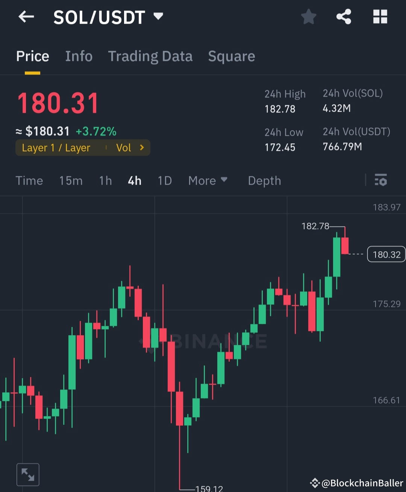The width and height of the screenshot is (406, 492).
Task: Open chart settings icon beside Depth
Action: [381, 181]
